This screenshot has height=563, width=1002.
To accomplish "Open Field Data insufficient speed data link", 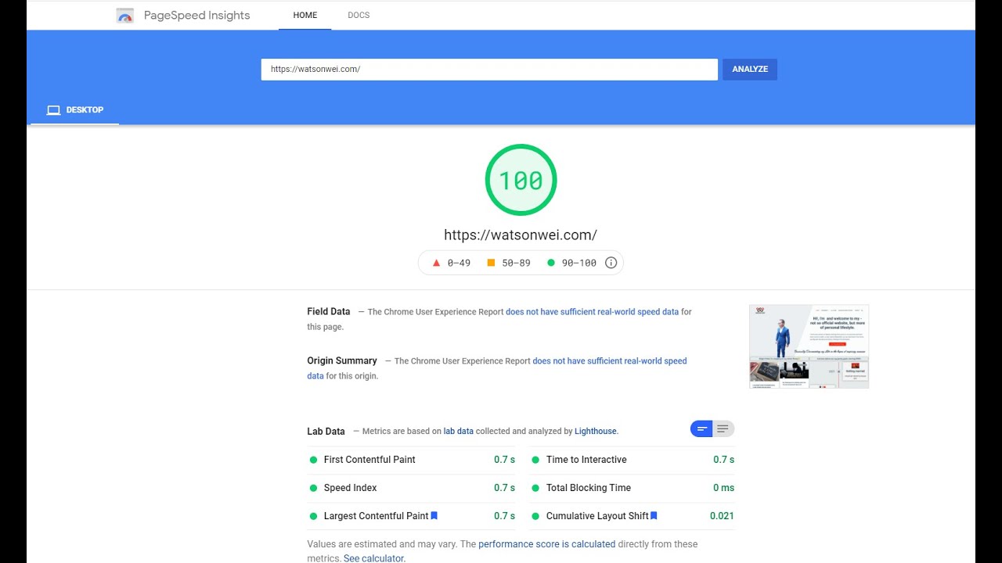I will pyautogui.click(x=593, y=312).
